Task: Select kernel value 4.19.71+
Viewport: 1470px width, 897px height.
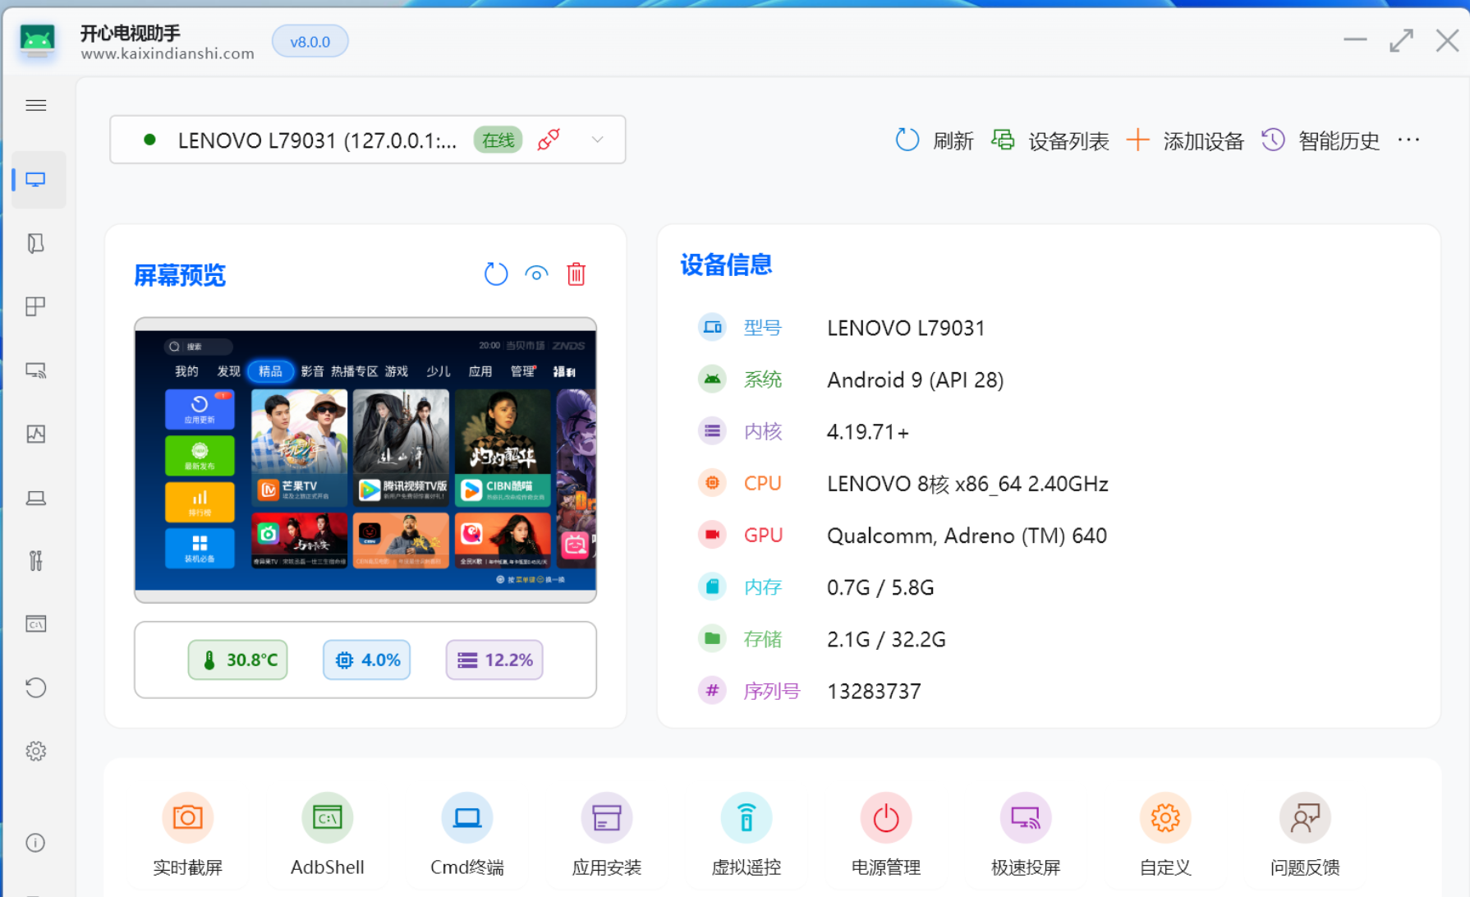Action: [x=868, y=431]
